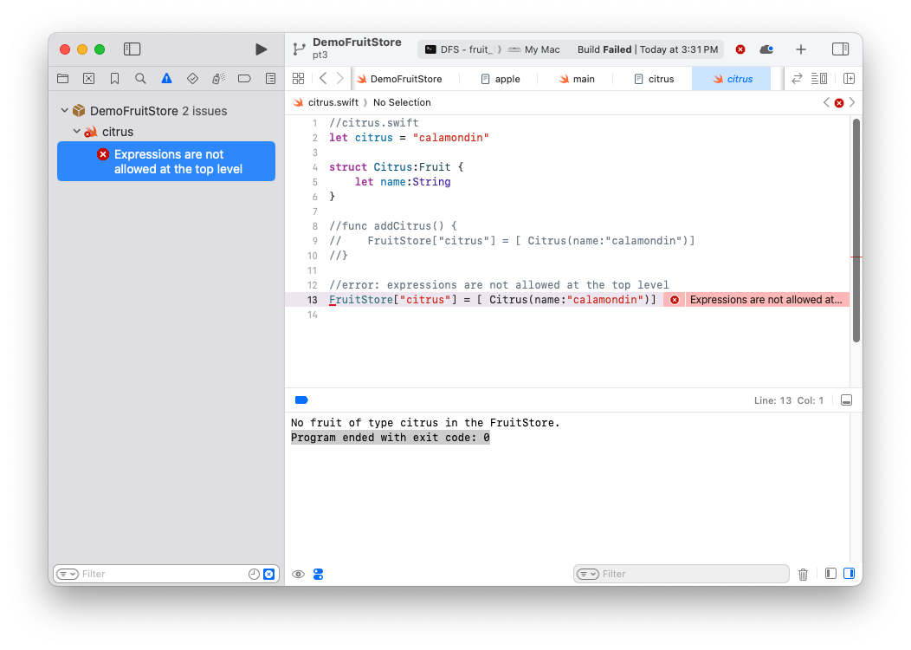This screenshot has height=650, width=911.
Task: Open the Project navigator folder icon
Action: pos(62,79)
